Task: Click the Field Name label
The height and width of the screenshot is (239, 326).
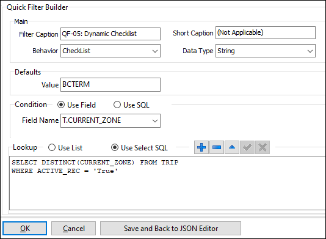Action: [40, 120]
